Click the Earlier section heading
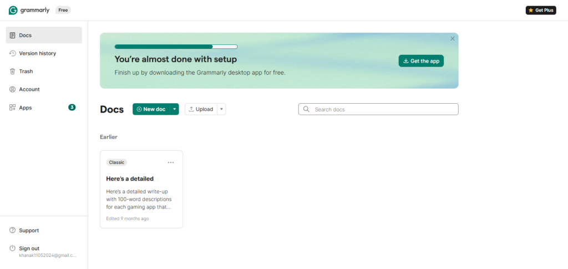 pyautogui.click(x=109, y=137)
